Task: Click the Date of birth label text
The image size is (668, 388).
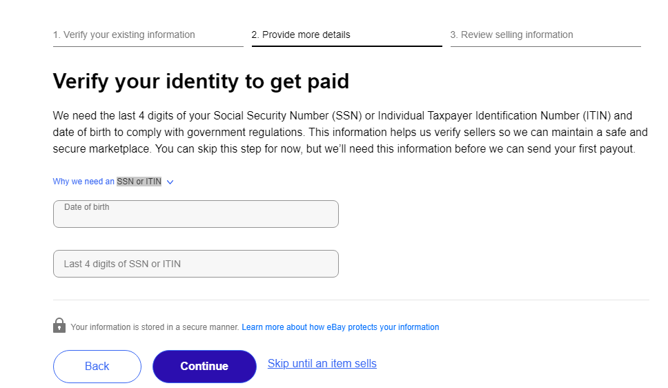Action: pos(86,207)
